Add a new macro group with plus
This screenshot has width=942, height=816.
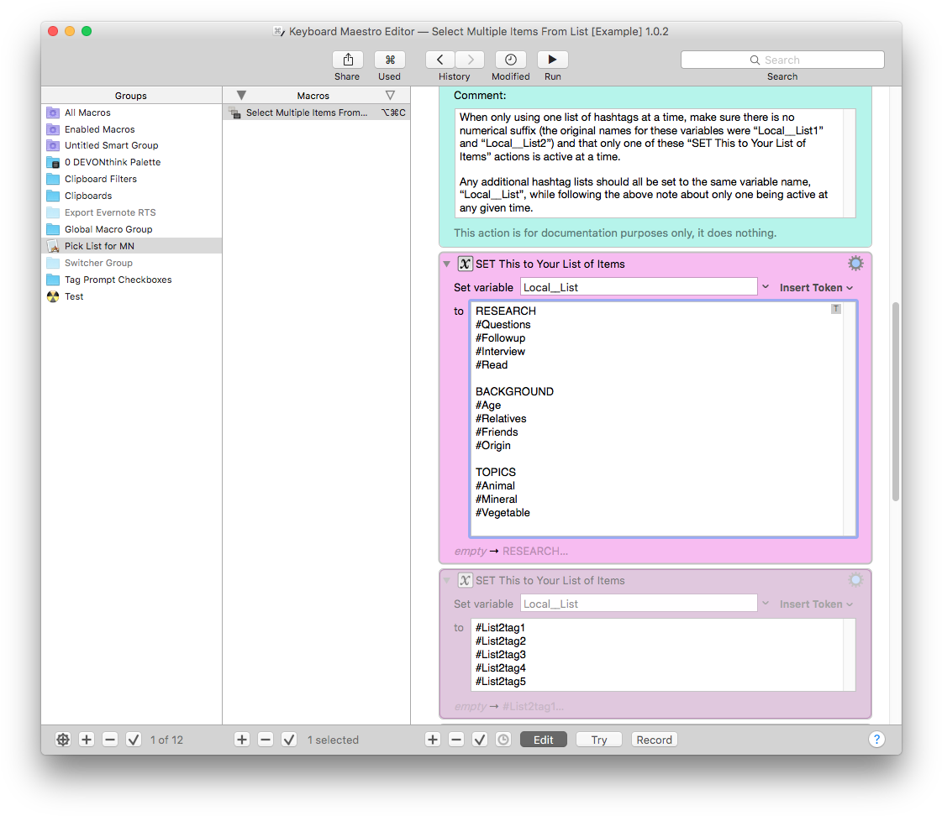[x=87, y=740]
